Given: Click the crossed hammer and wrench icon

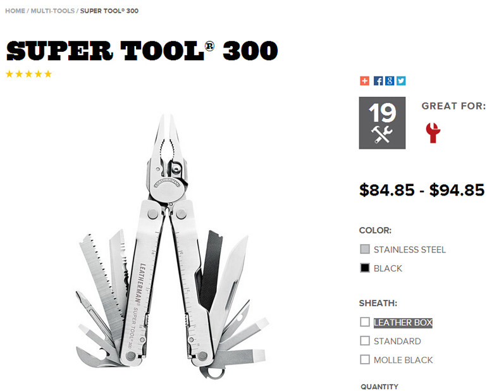Looking at the screenshot, I should pyautogui.click(x=382, y=135).
